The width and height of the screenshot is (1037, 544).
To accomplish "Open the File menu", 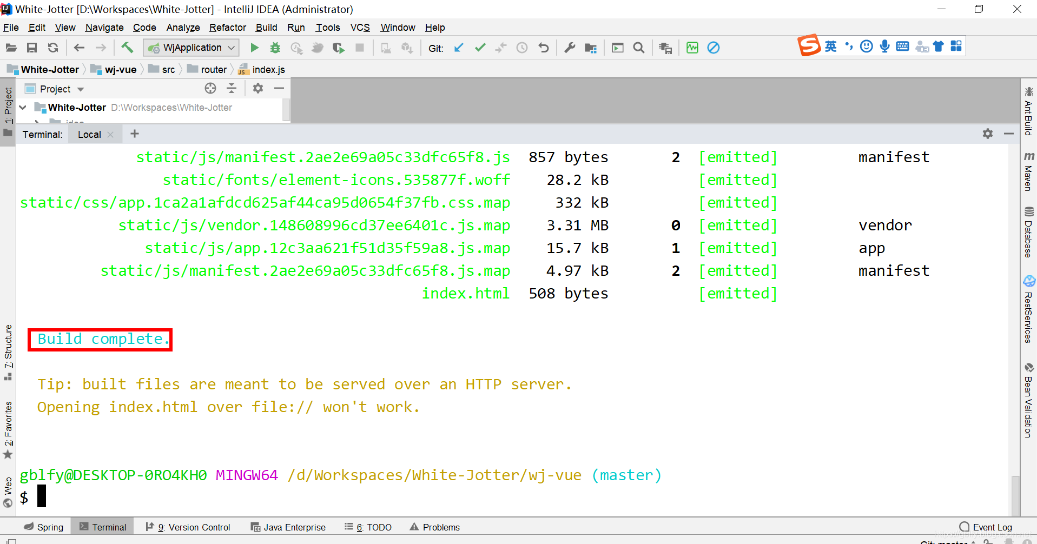I will pos(11,28).
